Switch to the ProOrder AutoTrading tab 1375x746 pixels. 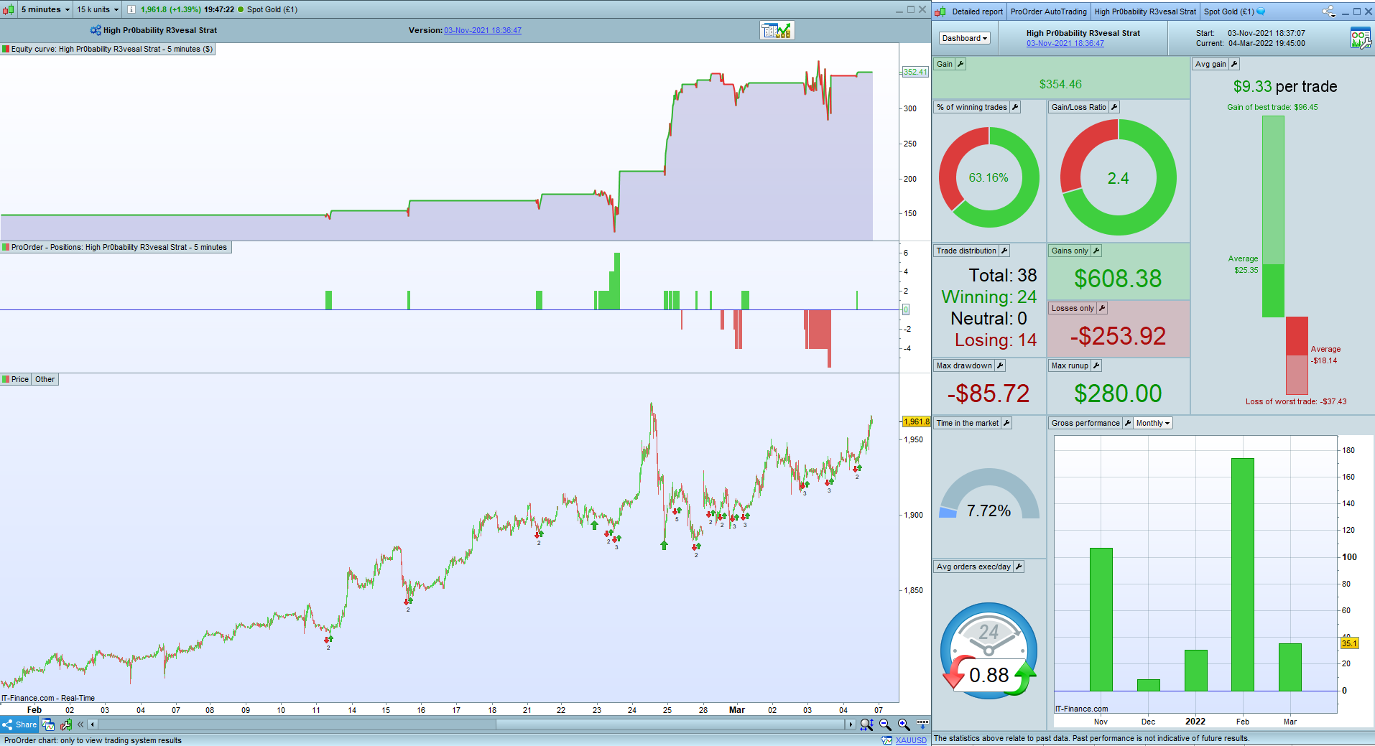pos(1048,11)
